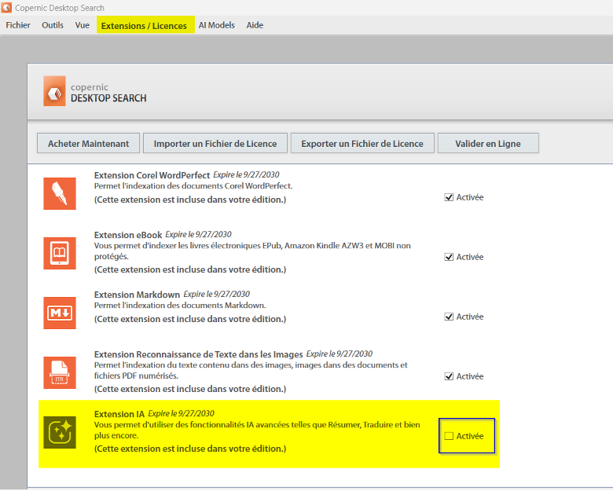Click the Extension Reconnaissance de Texte title
Image resolution: width=613 pixels, height=491 pixels.
[x=198, y=354]
